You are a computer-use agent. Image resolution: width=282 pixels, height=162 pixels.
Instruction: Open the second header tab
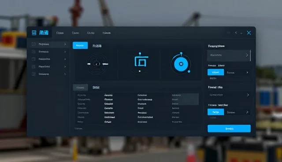(75, 33)
